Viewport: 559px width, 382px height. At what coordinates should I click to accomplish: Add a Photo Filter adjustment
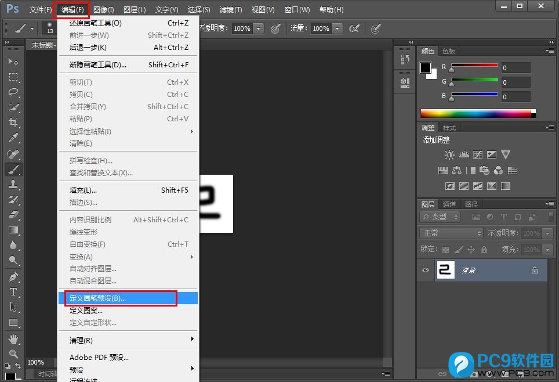(x=485, y=170)
